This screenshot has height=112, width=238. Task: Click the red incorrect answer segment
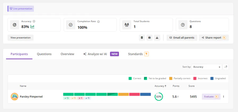[x=134, y=94]
